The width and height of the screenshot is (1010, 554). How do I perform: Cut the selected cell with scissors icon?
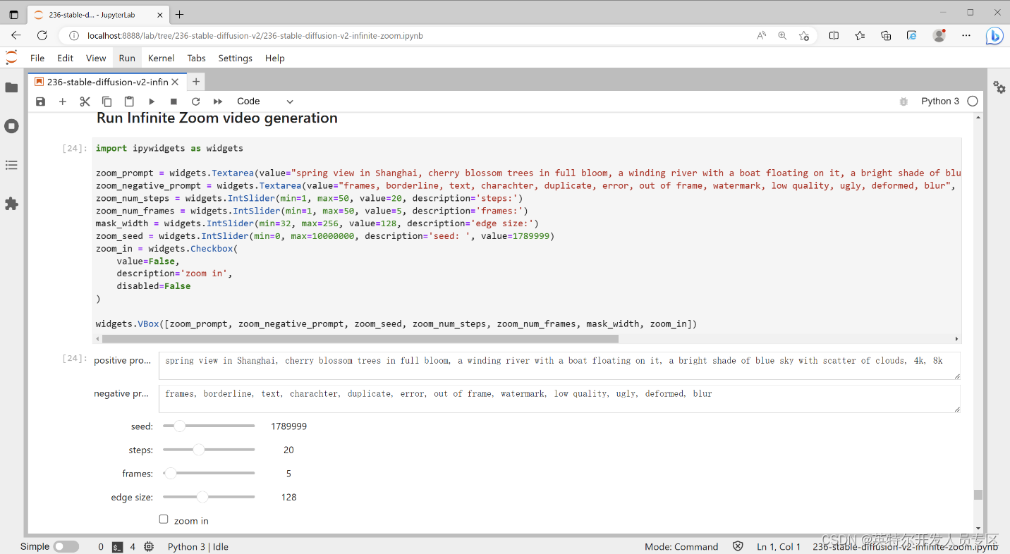coord(85,101)
